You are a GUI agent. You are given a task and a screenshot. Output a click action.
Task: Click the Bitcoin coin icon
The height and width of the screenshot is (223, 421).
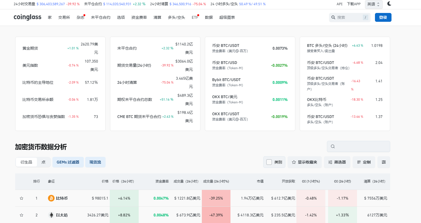(x=51, y=198)
